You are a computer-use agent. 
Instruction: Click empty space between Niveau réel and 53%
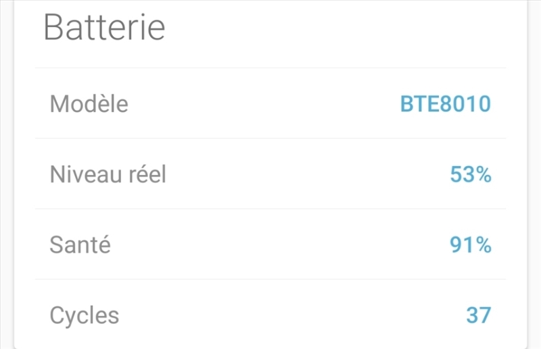coord(304,175)
